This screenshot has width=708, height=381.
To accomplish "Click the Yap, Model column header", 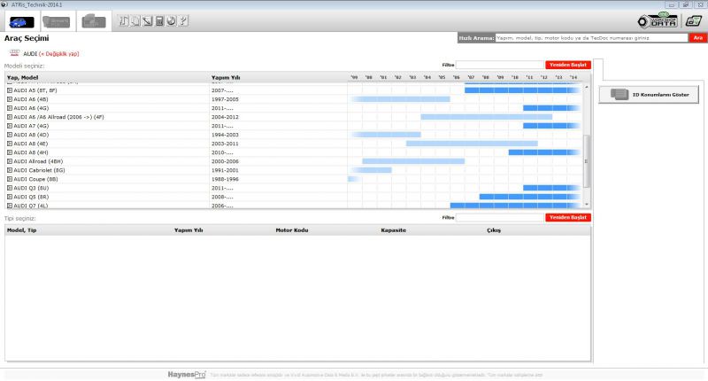I will pos(23,77).
